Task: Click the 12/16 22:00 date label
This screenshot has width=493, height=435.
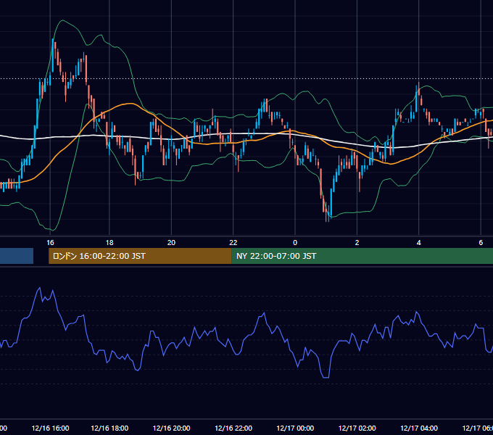Action: (x=233, y=428)
